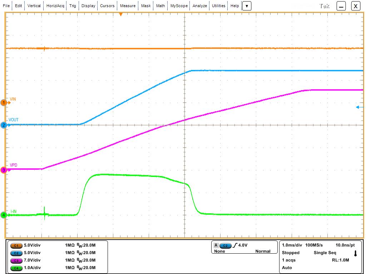This screenshot has height=274, width=366.
Task: Open the Vertical menu
Action: click(x=34, y=6)
